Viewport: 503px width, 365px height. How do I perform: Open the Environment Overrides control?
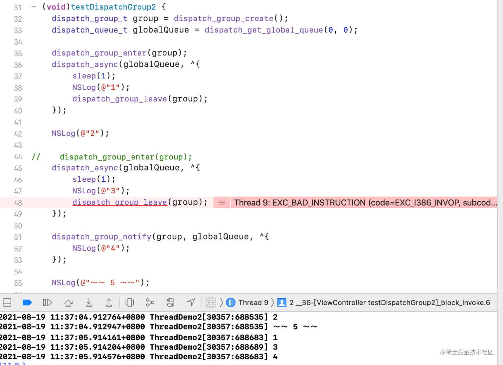pyautogui.click(x=171, y=303)
